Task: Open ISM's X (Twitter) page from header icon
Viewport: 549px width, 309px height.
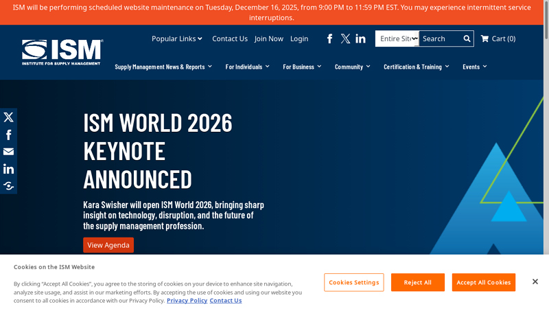Action: coord(345,38)
